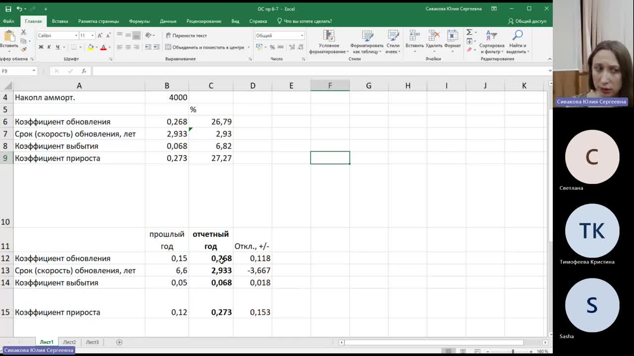The width and height of the screenshot is (634, 356).
Task: Apply the yellow fill color bucket
Action: 90,47
